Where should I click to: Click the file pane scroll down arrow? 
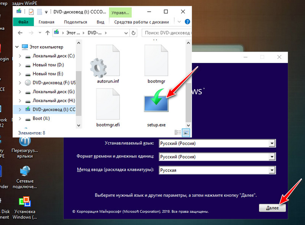[188, 125]
